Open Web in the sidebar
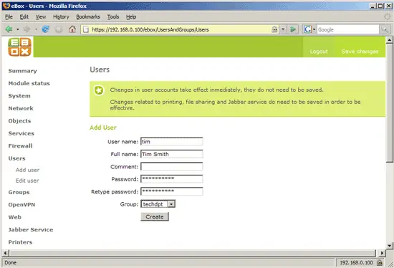Viewport: 394px width, 268px height. (x=15, y=217)
